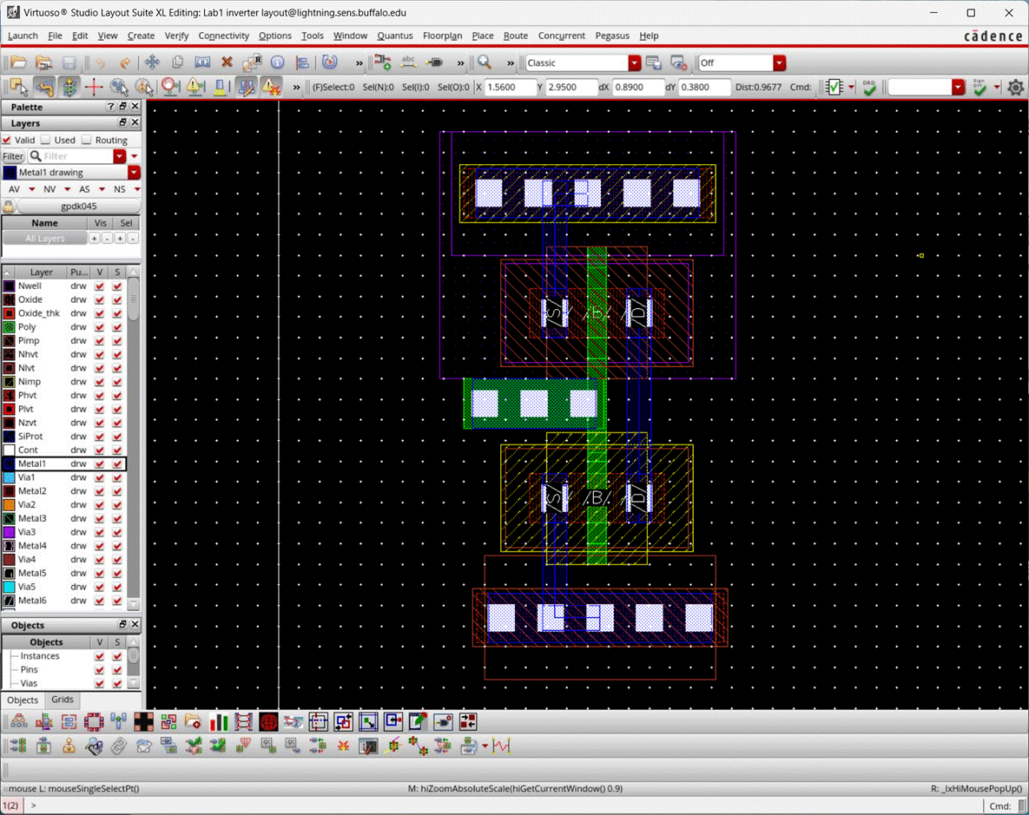Click the Copy icon in the toolbar
1029x815 pixels.
coord(176,62)
